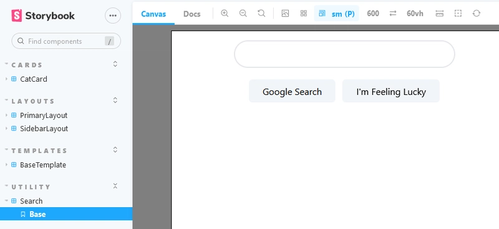This screenshot has width=499, height=229.
Task: Expand all under the LAYOUTS section
Action: (115, 100)
